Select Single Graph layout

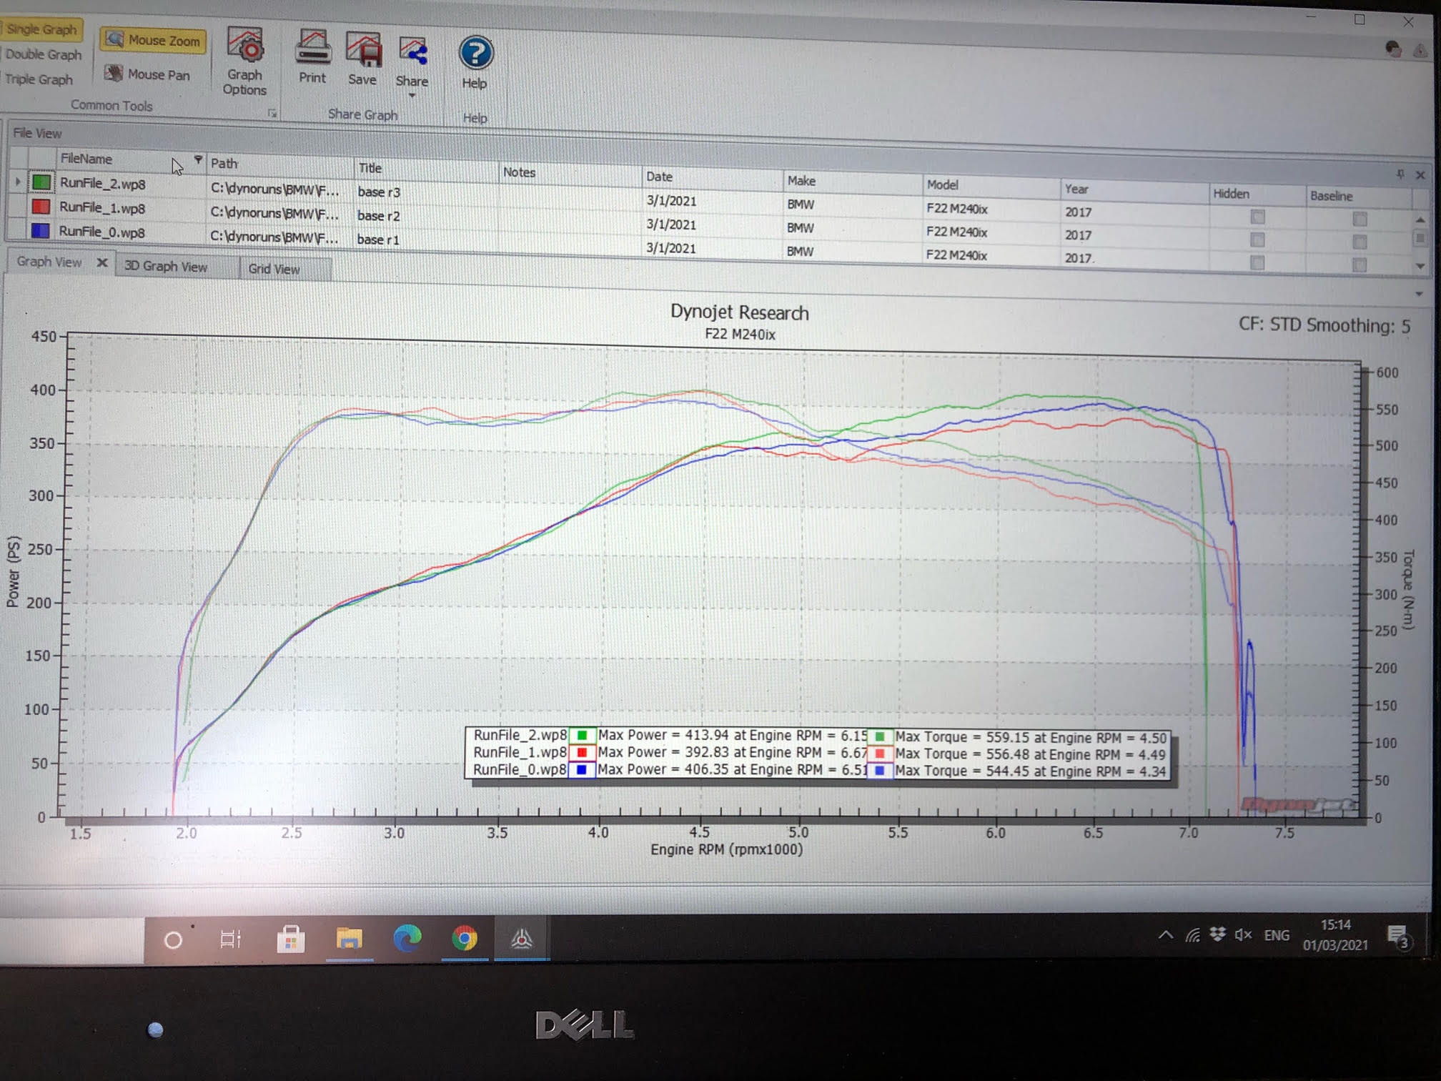41,29
